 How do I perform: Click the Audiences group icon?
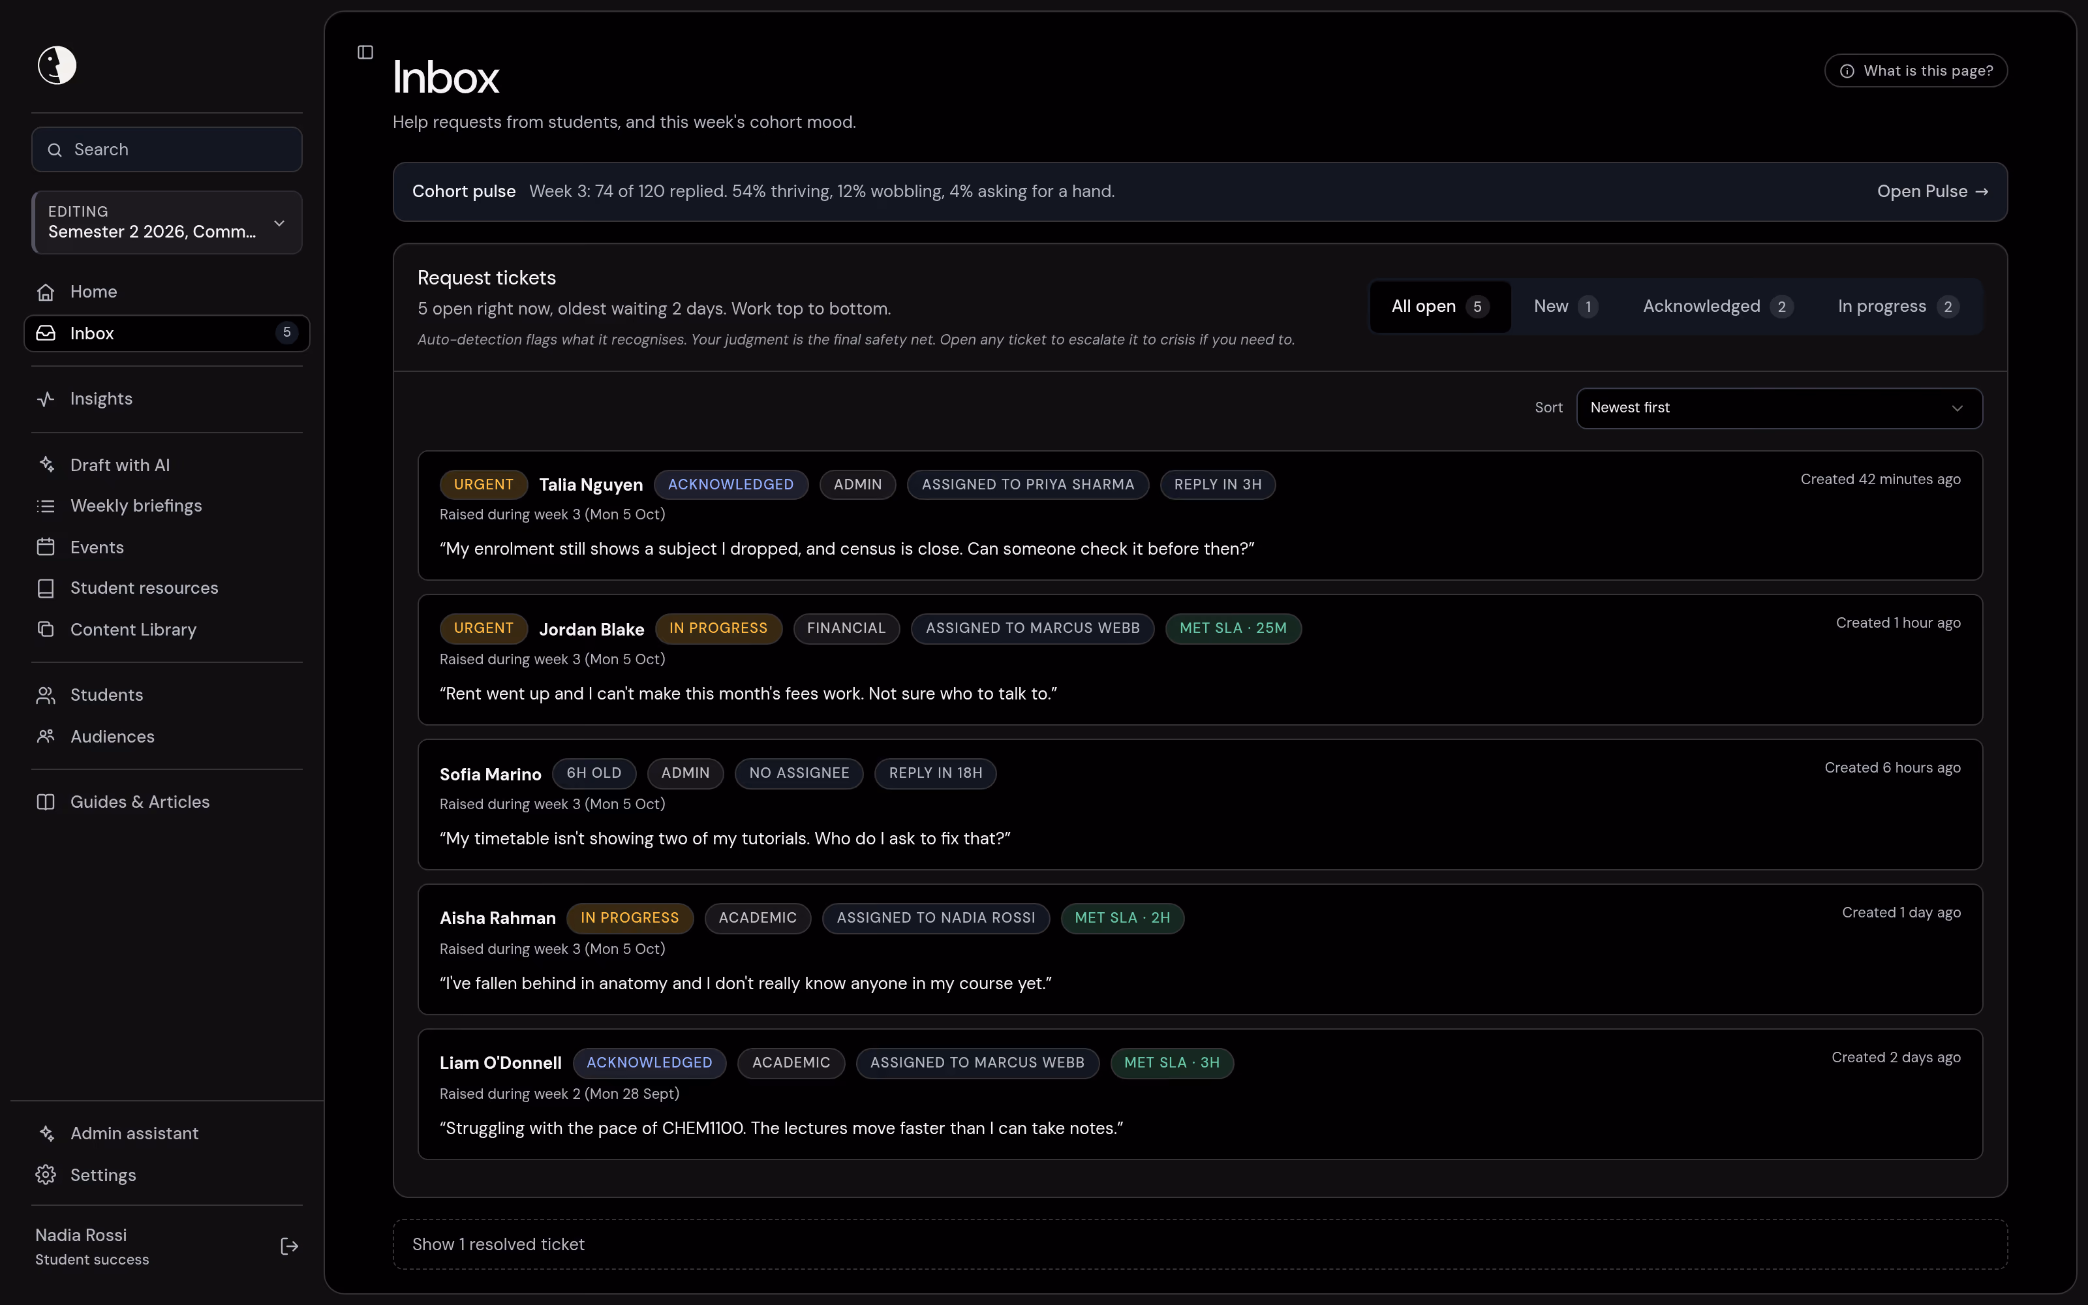click(x=46, y=736)
